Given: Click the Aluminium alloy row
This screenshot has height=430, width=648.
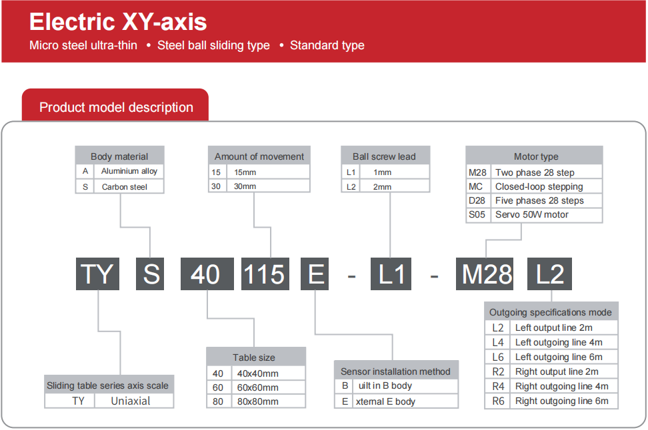Looking at the screenshot, I should [x=129, y=171].
